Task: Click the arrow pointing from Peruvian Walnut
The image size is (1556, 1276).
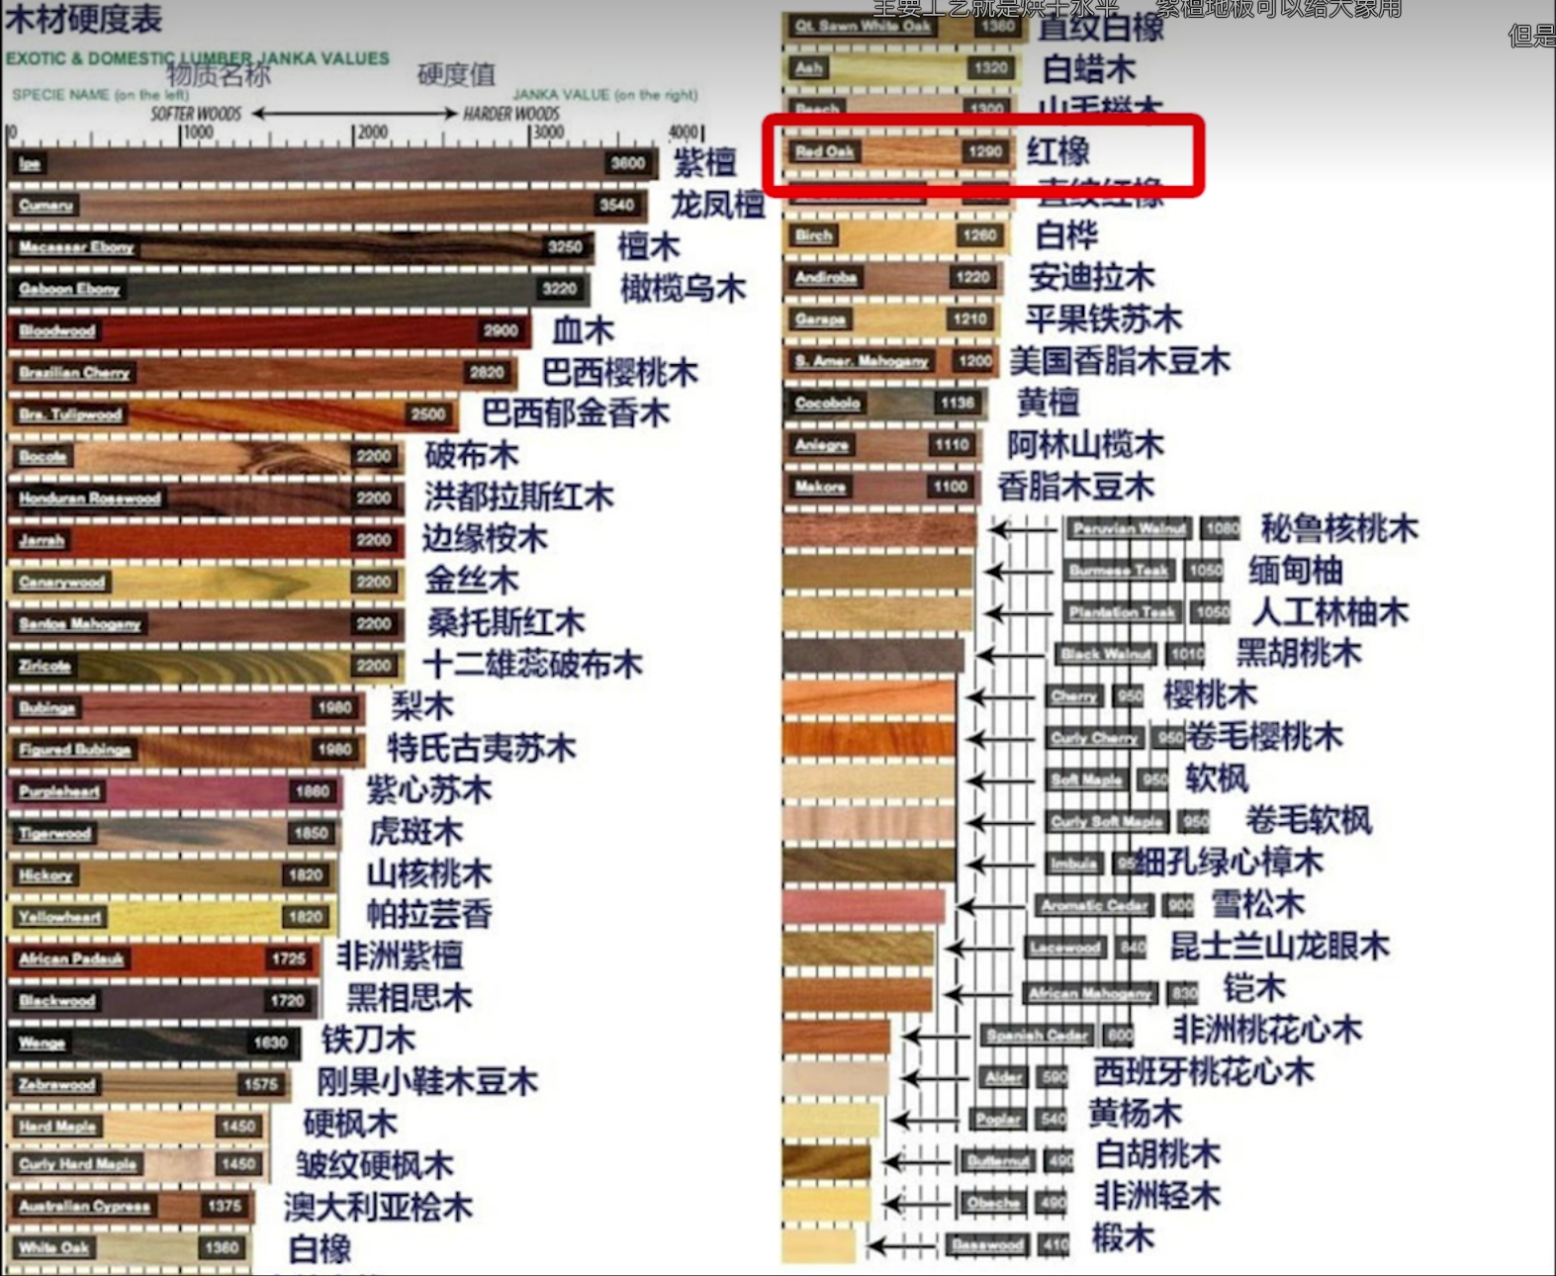Action: (1024, 530)
